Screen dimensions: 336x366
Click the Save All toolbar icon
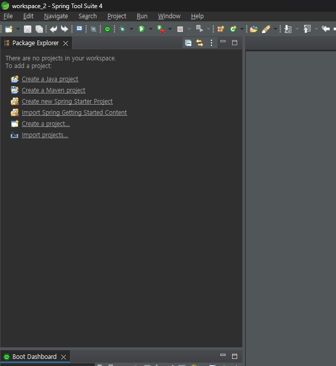39,29
